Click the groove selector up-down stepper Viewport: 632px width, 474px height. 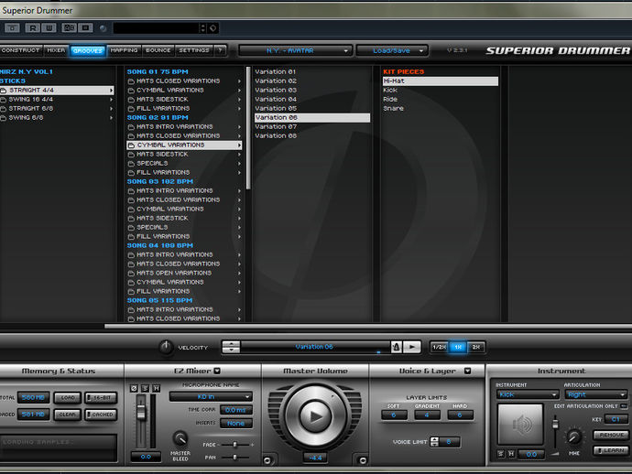(x=231, y=347)
